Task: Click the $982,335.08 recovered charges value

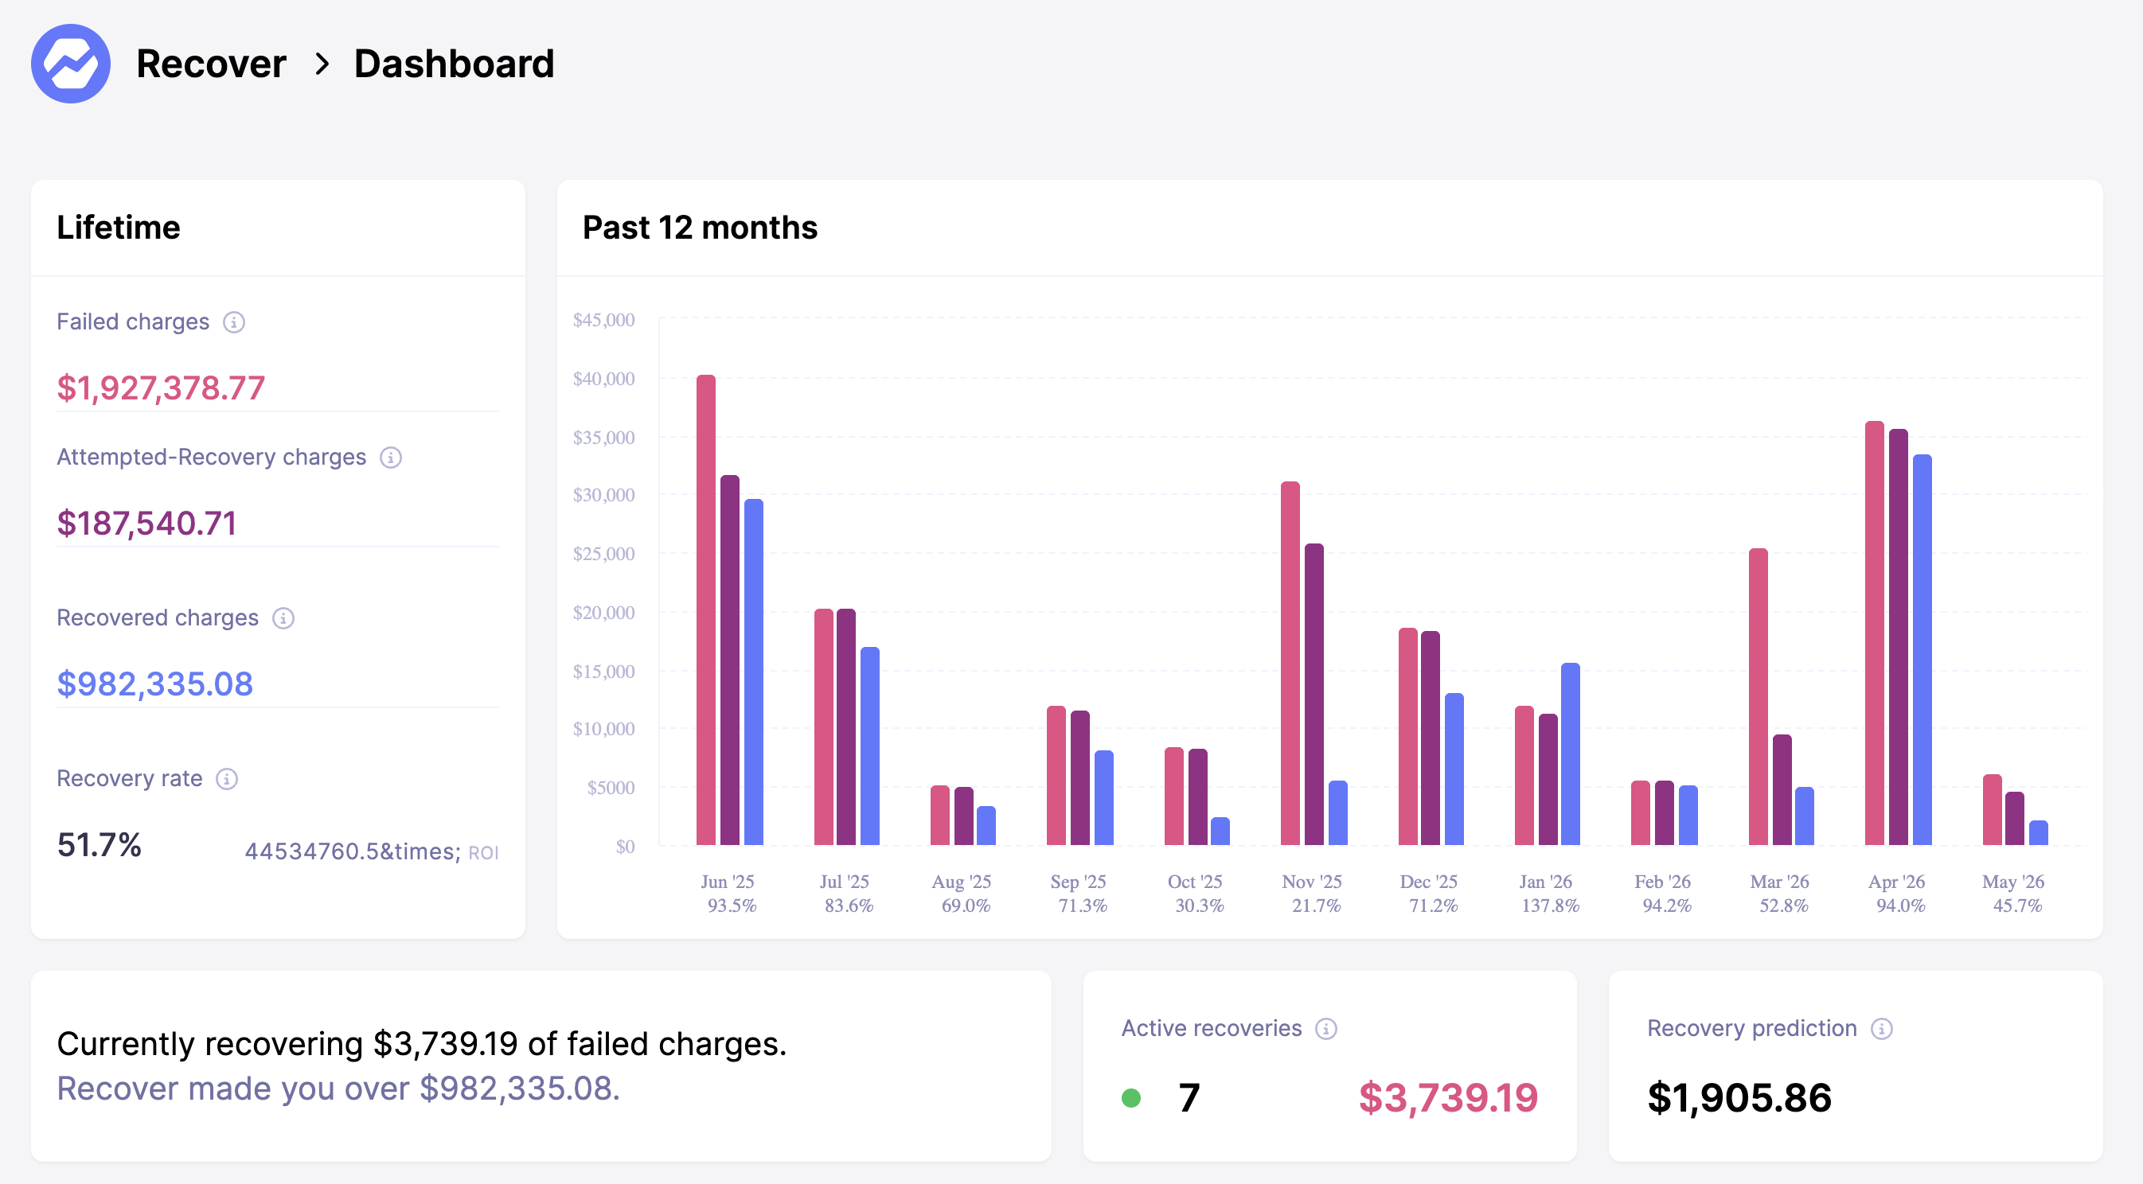Action: tap(154, 684)
